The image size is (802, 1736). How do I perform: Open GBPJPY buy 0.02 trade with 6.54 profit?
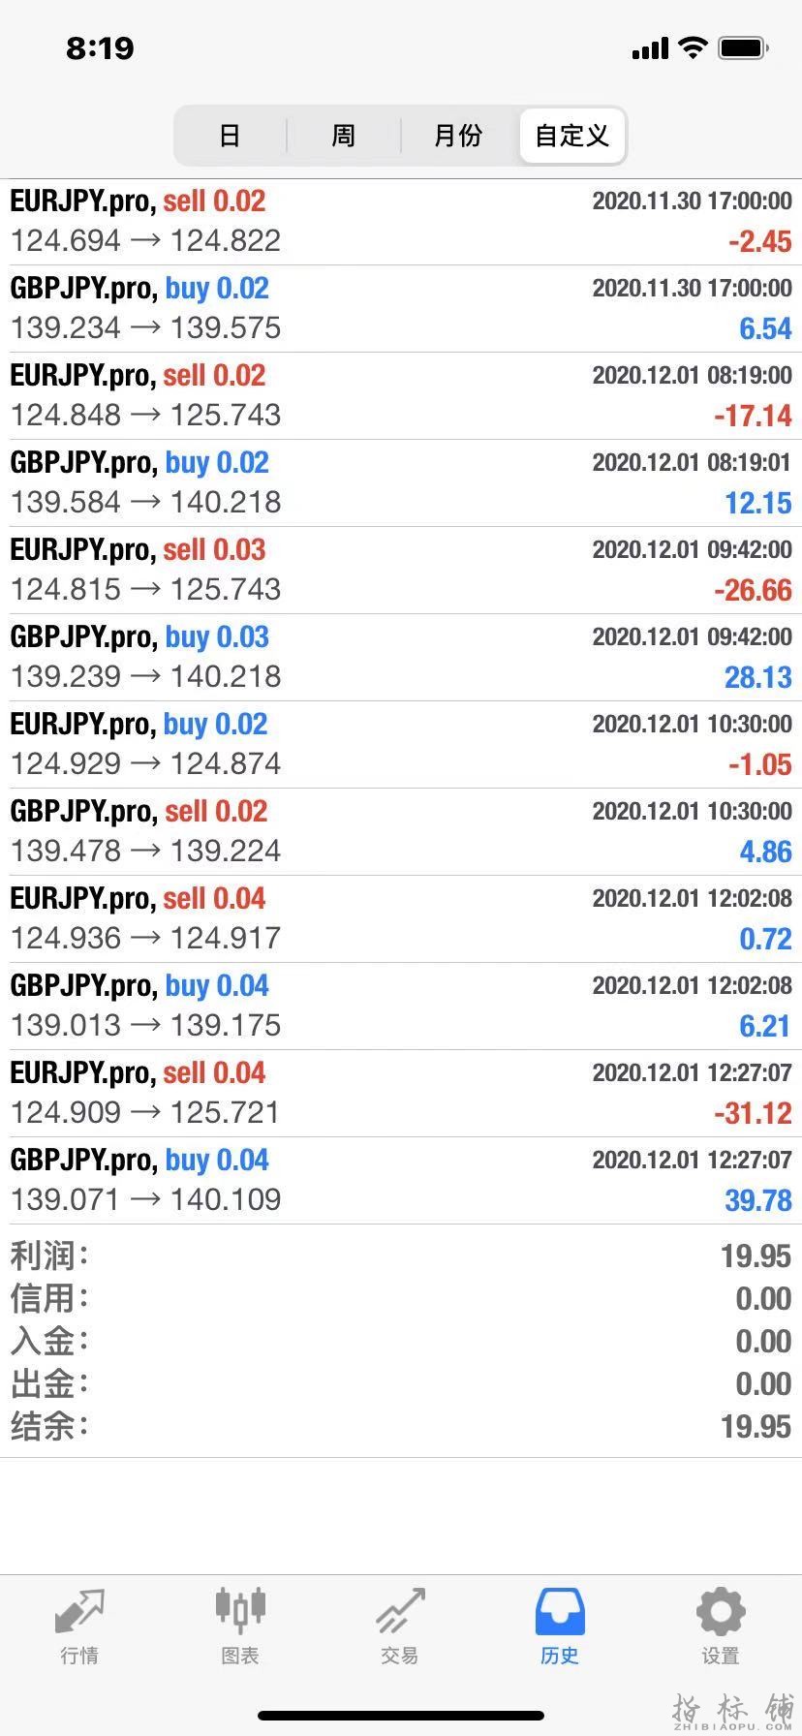401,309
